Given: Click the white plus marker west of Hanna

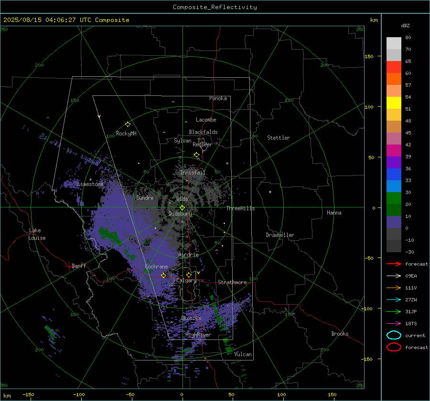Looking at the screenshot, I should click(x=270, y=192).
